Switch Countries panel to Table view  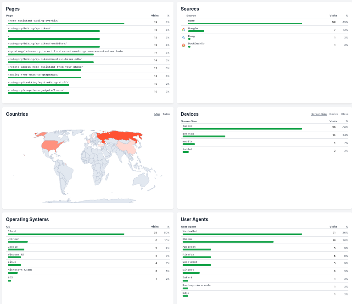[x=166, y=114]
